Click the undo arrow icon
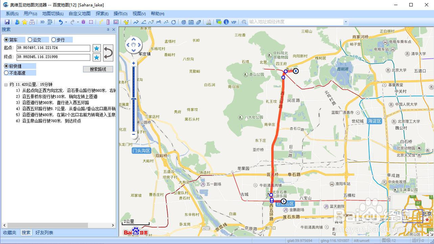 (61, 22)
